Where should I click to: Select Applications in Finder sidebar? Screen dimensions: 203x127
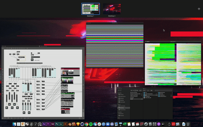(122, 96)
